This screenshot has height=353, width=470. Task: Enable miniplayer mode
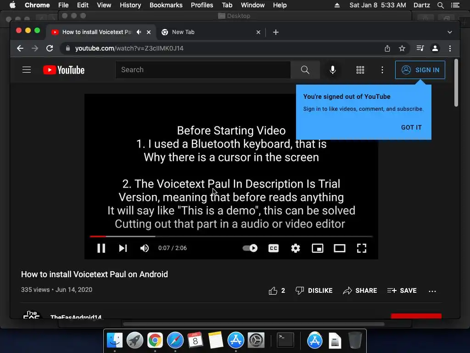point(318,248)
